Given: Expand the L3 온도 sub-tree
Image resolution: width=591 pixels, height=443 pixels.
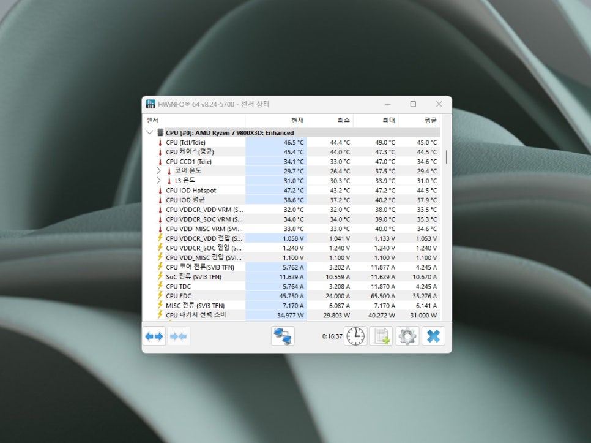Looking at the screenshot, I should [158, 181].
